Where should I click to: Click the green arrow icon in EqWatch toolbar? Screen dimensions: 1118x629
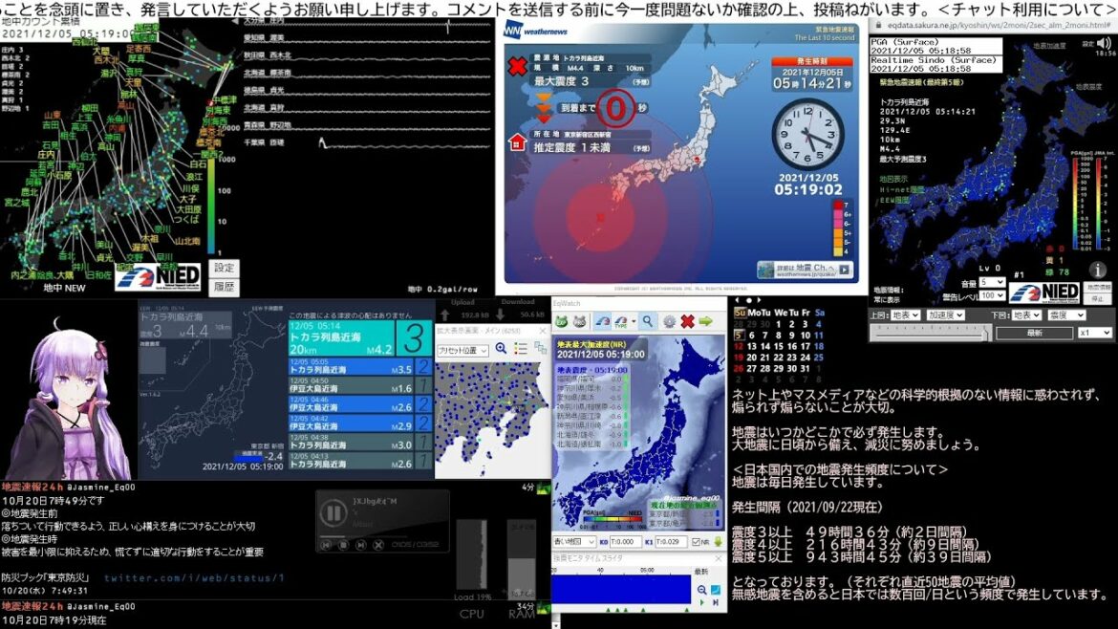point(705,321)
